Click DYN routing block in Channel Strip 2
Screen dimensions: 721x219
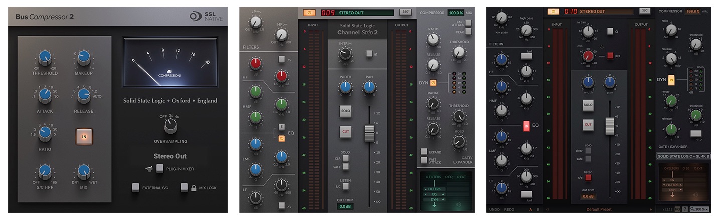tap(434, 199)
